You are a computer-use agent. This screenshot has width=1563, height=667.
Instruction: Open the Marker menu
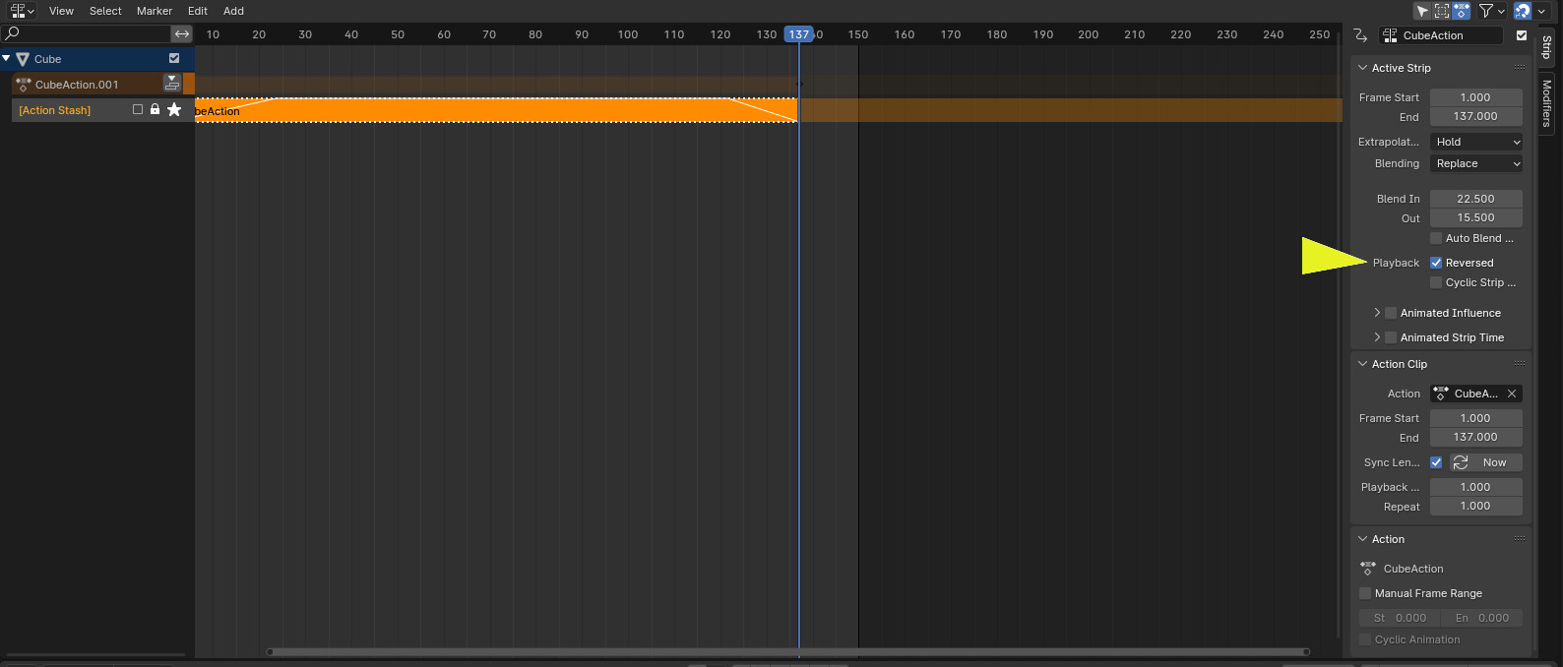(155, 11)
